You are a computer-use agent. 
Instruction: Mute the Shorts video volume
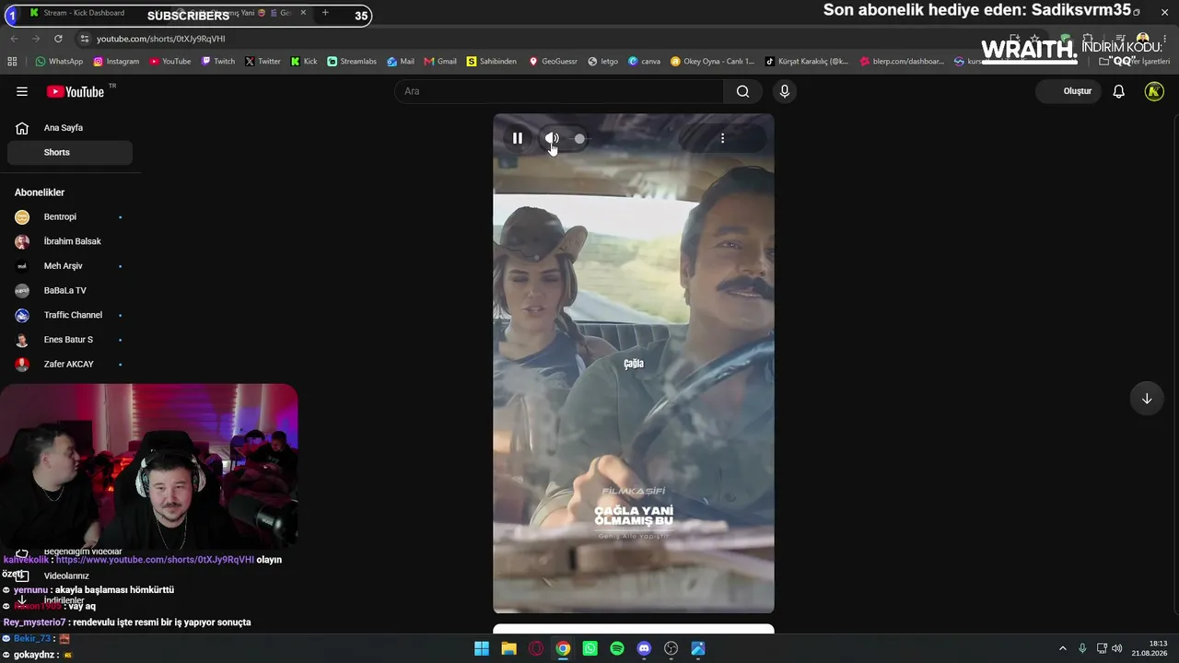tap(552, 138)
